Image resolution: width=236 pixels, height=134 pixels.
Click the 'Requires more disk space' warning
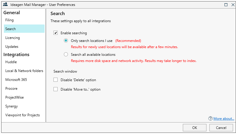[134, 61]
